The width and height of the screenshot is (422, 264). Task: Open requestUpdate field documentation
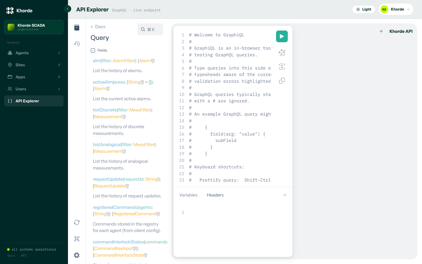tap(108, 179)
